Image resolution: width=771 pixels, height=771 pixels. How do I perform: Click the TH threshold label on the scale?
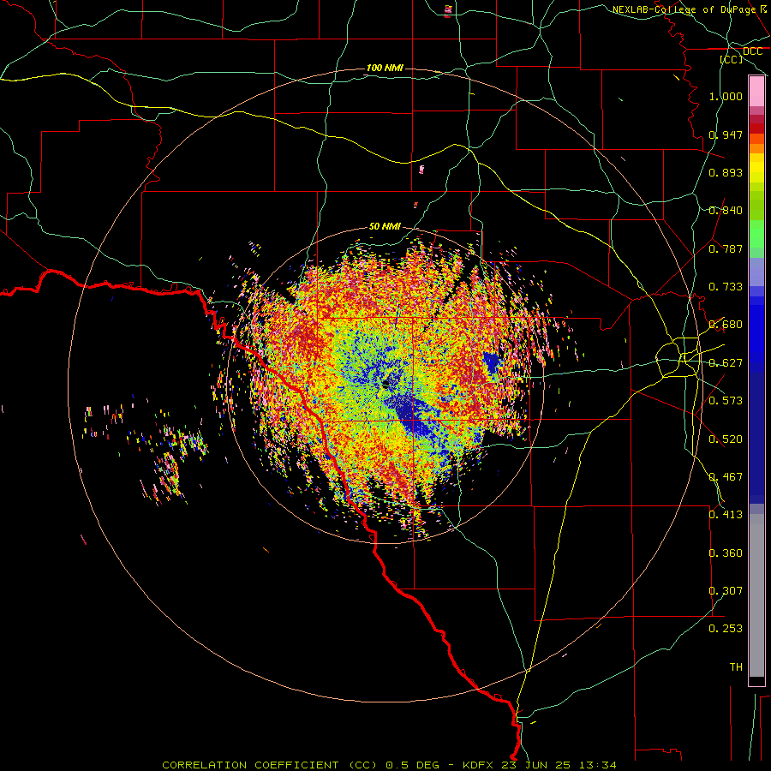(736, 667)
